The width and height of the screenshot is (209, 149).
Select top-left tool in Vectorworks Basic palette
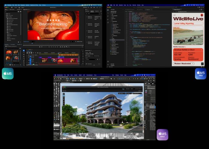click(x=54, y=83)
